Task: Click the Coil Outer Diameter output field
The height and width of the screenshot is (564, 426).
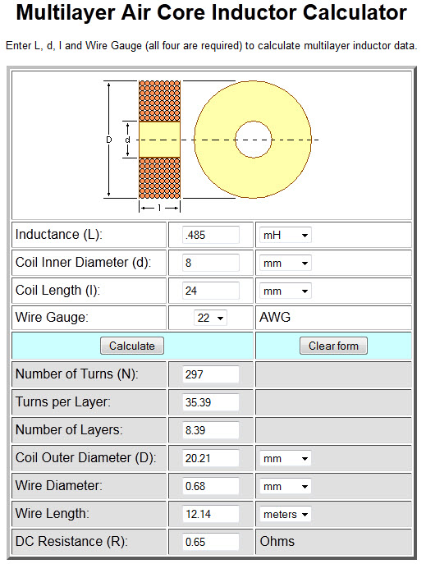Action: tap(211, 458)
